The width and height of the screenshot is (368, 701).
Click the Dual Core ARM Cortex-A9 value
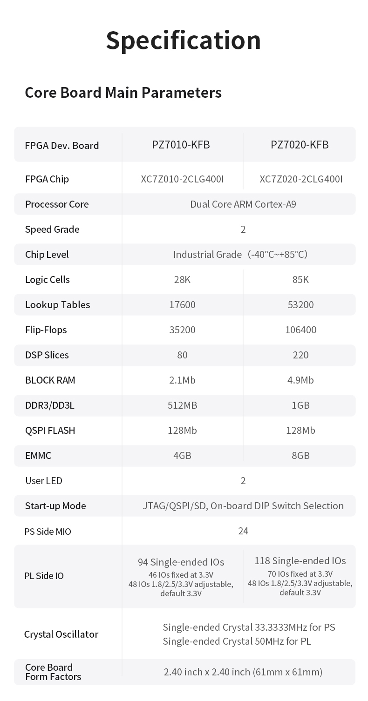click(x=243, y=204)
